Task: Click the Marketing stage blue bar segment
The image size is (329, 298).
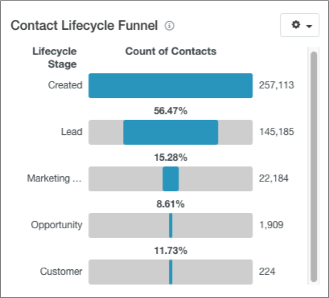Action: 170,179
